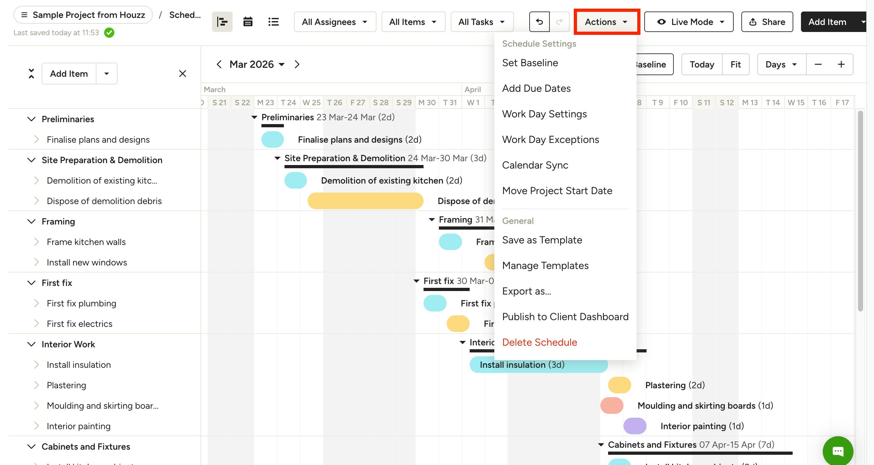Open the All Assignees filter dropdown

[x=335, y=22]
